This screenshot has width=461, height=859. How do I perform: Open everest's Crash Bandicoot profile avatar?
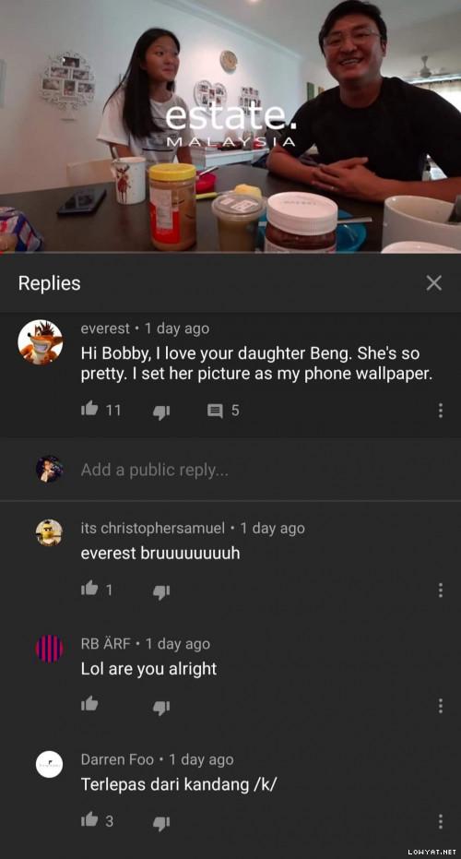point(40,342)
